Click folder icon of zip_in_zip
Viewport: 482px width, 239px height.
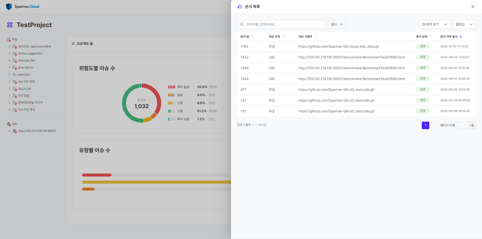point(15,89)
